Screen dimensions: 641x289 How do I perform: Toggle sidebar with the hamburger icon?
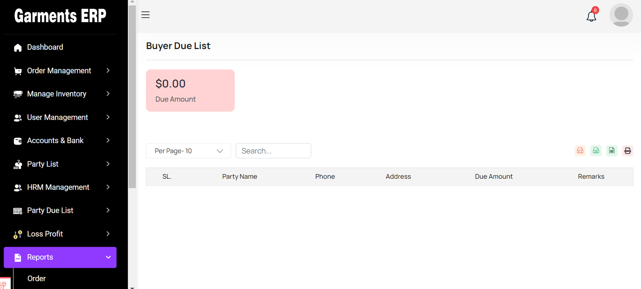tap(145, 15)
